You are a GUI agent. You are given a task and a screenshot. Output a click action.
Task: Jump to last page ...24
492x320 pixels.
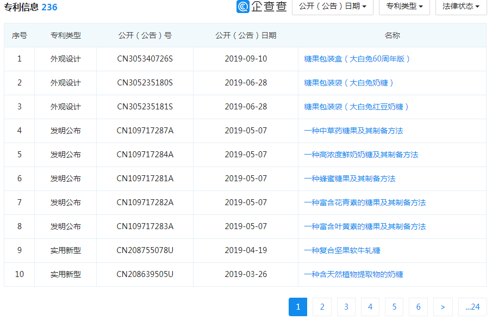point(472,307)
